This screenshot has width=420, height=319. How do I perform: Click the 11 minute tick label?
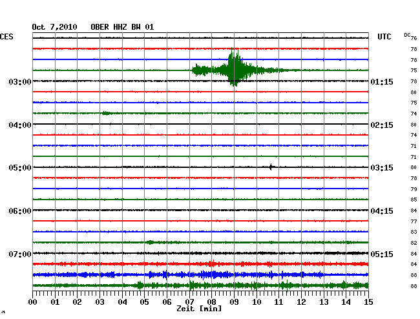point(278,302)
